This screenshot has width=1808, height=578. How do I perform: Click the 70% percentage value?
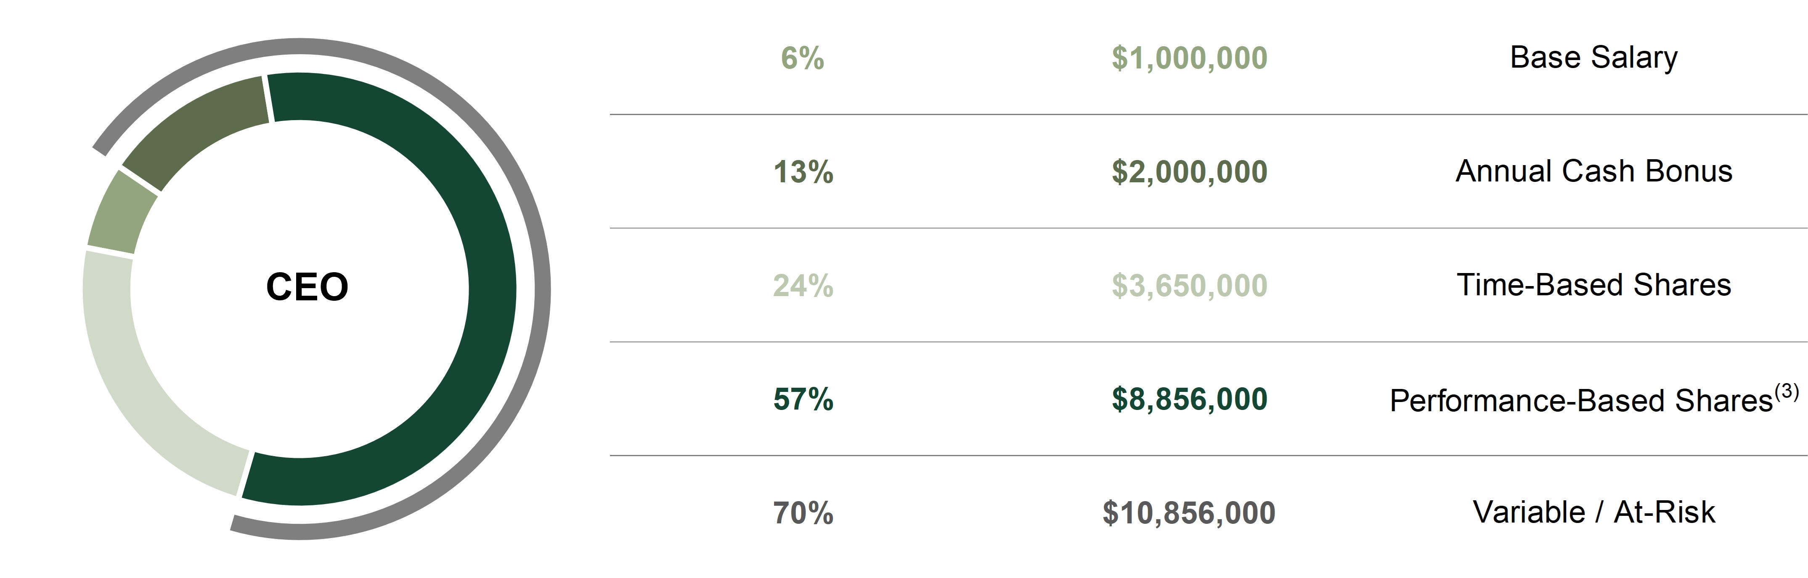click(x=803, y=513)
